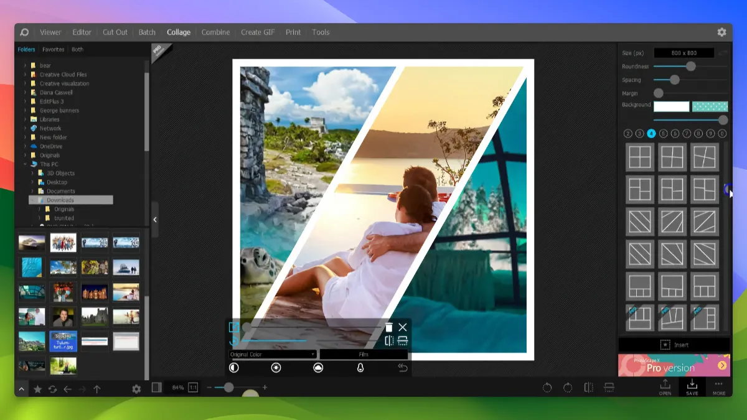The height and width of the screenshot is (420, 747).
Task: Switch to the Create GIF tab
Action: (257, 32)
